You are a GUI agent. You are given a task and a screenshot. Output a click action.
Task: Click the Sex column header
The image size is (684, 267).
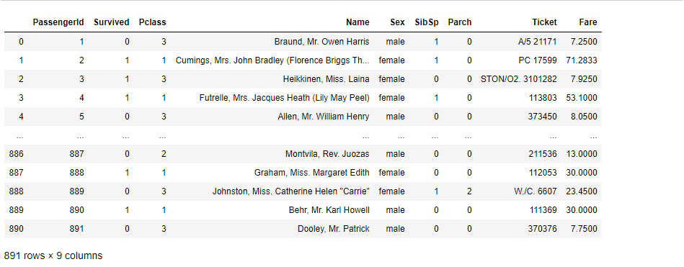(397, 22)
